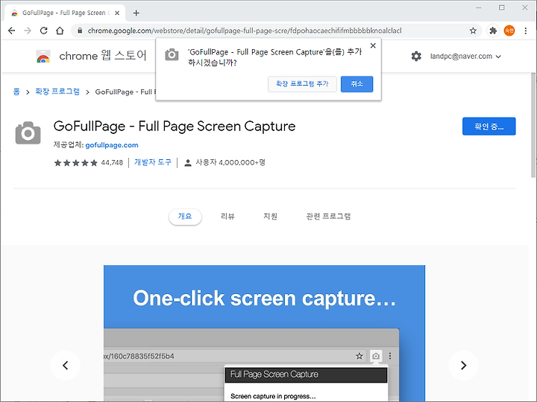
Task: Click the 'chrome 웹 스토어' header text
Action: pyautogui.click(x=103, y=56)
